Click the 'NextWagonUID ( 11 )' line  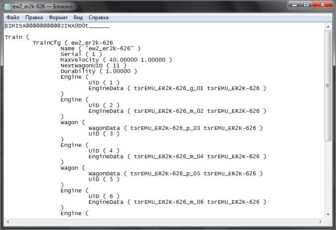pos(93,66)
